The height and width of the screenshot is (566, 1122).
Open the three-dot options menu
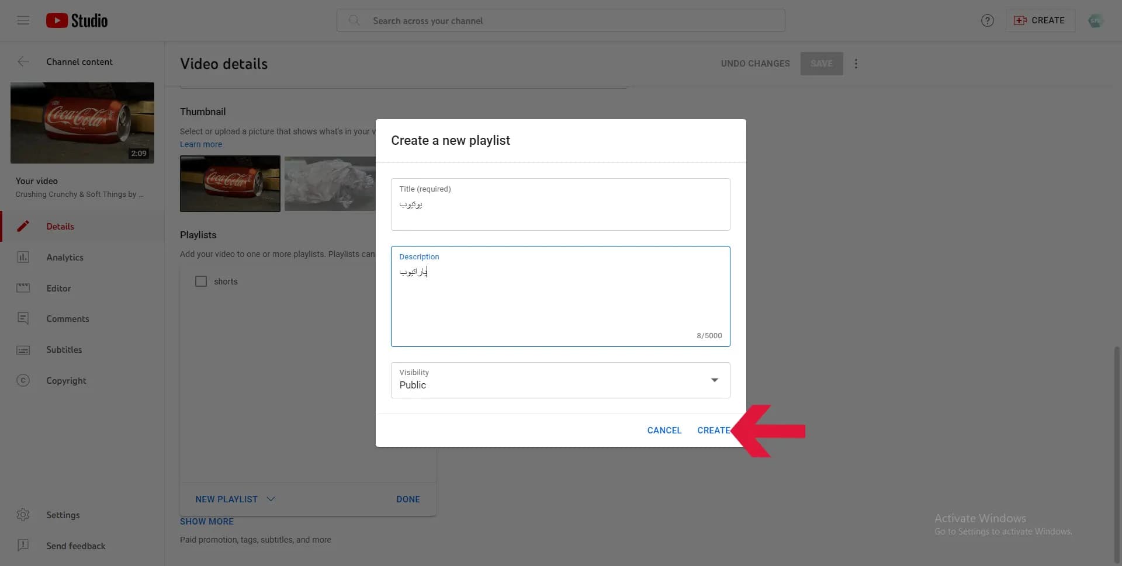856,63
